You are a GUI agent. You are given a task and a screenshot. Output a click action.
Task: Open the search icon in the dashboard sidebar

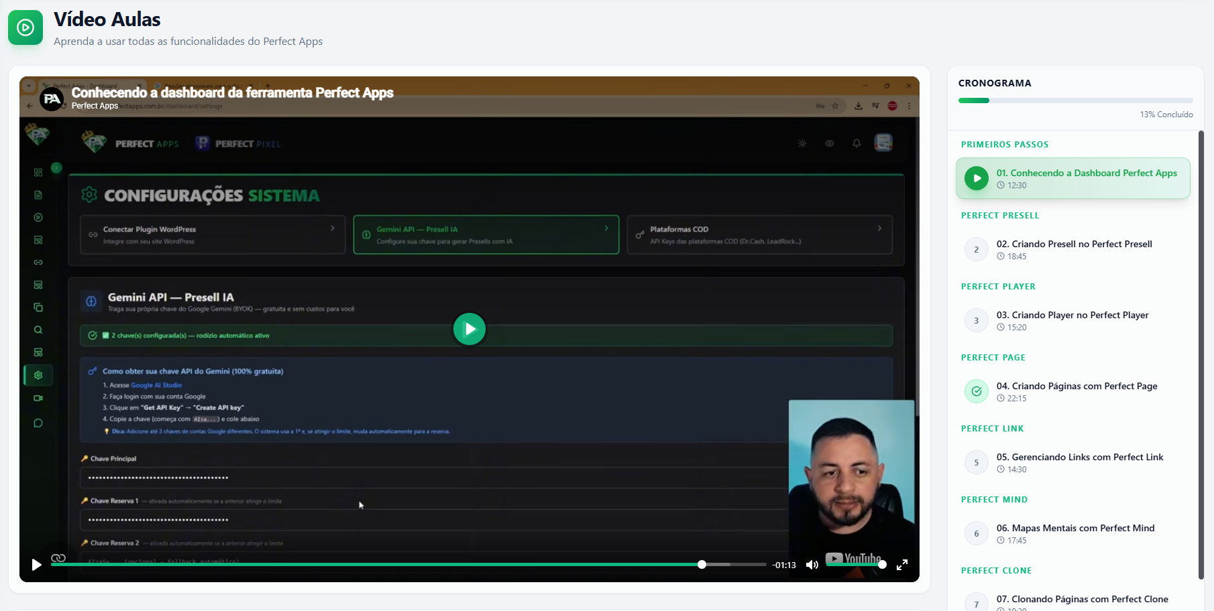tap(38, 330)
